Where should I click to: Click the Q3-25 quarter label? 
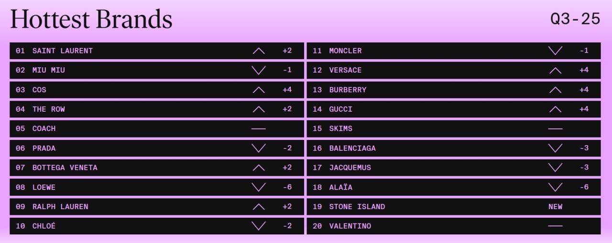(x=575, y=19)
